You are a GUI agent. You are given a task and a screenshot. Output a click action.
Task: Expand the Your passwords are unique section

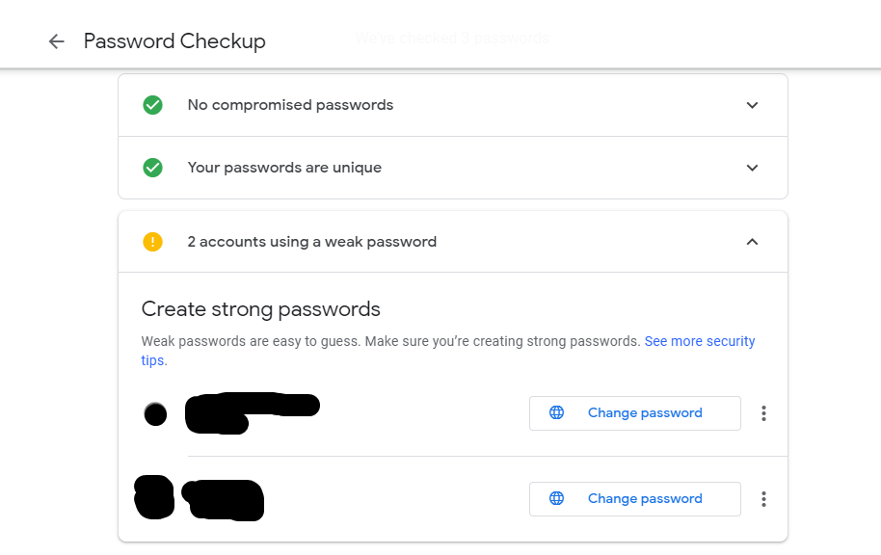pyautogui.click(x=753, y=168)
